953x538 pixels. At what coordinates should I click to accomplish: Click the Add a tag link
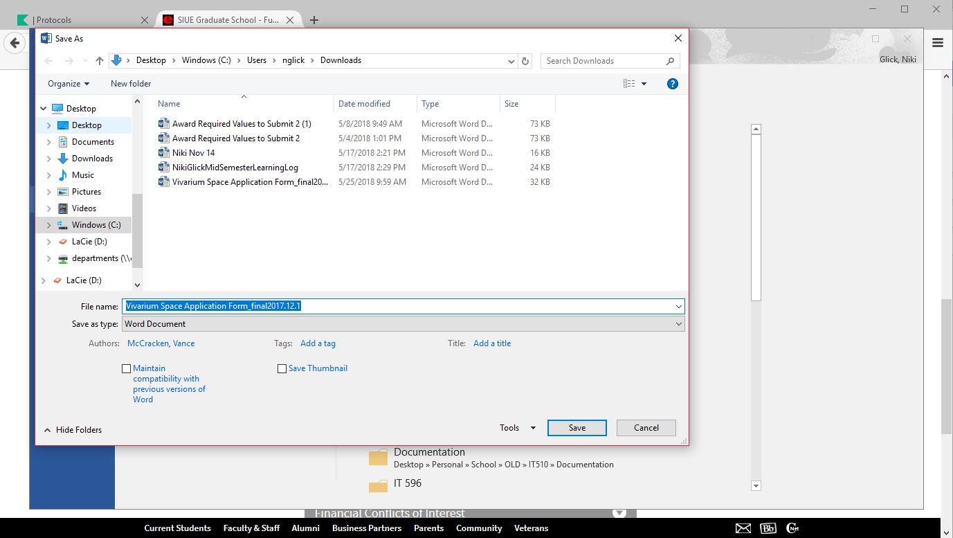pyautogui.click(x=318, y=343)
